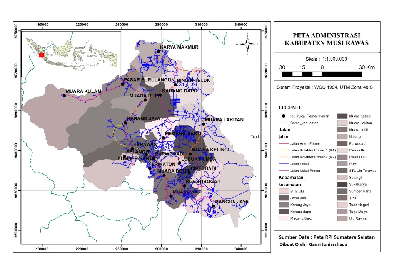
Task: Click the Purwodadi legend color swatch
Action: coord(342,143)
